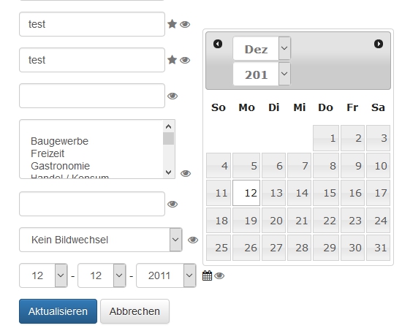Expand the Kein Bildwechsel dropdown
This screenshot has height=331, width=402.
[101, 240]
